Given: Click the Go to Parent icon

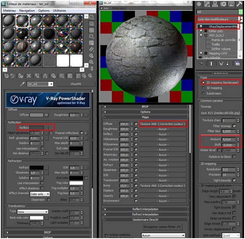Looking at the screenshot, I should coord(84,76).
